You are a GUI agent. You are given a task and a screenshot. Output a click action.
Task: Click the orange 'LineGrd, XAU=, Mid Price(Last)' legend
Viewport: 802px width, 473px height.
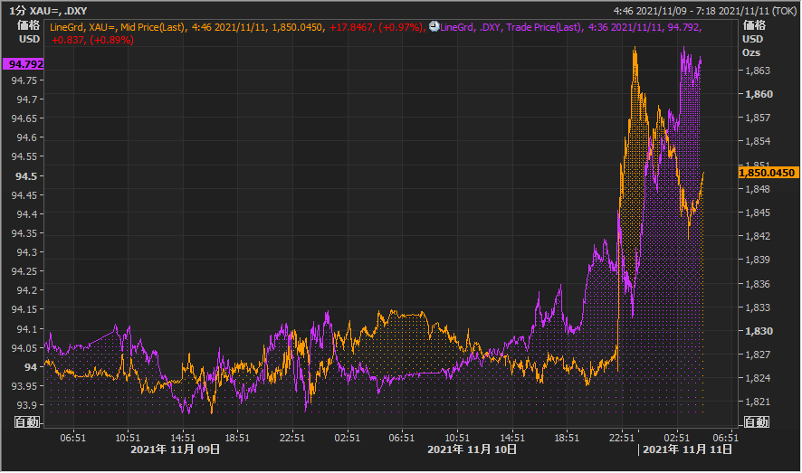(117, 27)
